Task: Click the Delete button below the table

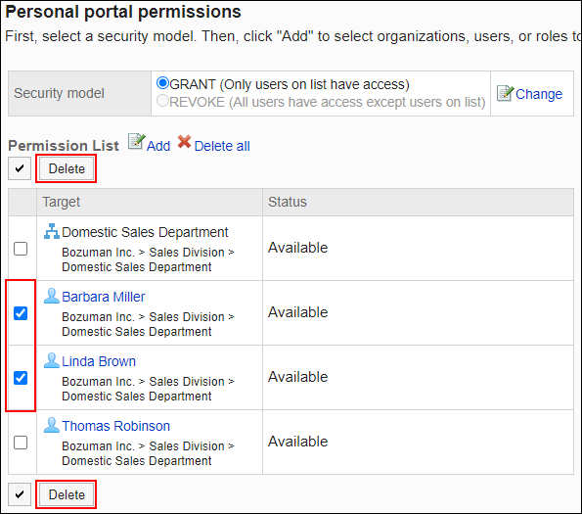Action: point(67,494)
